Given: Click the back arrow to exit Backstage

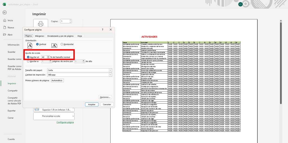Looking at the screenshot, I should point(4,12).
